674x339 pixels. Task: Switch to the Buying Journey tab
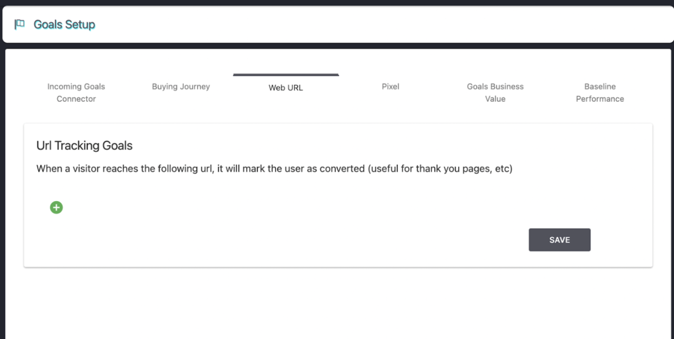181,87
